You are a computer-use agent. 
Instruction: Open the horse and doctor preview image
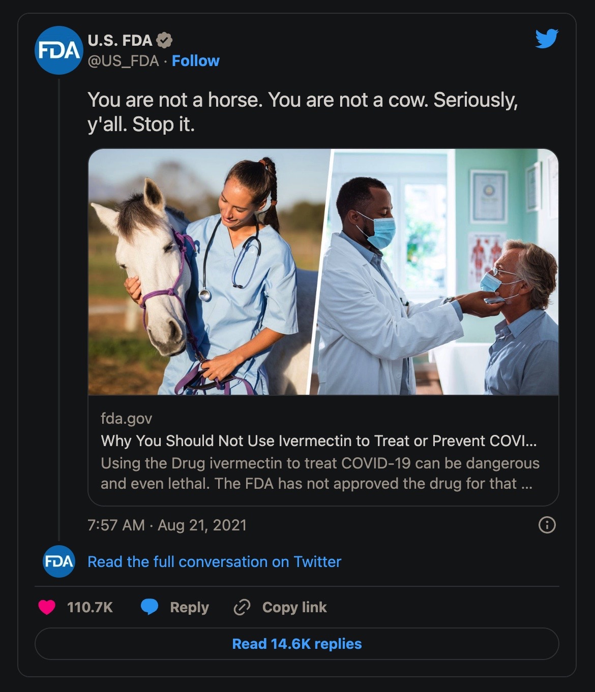(323, 272)
